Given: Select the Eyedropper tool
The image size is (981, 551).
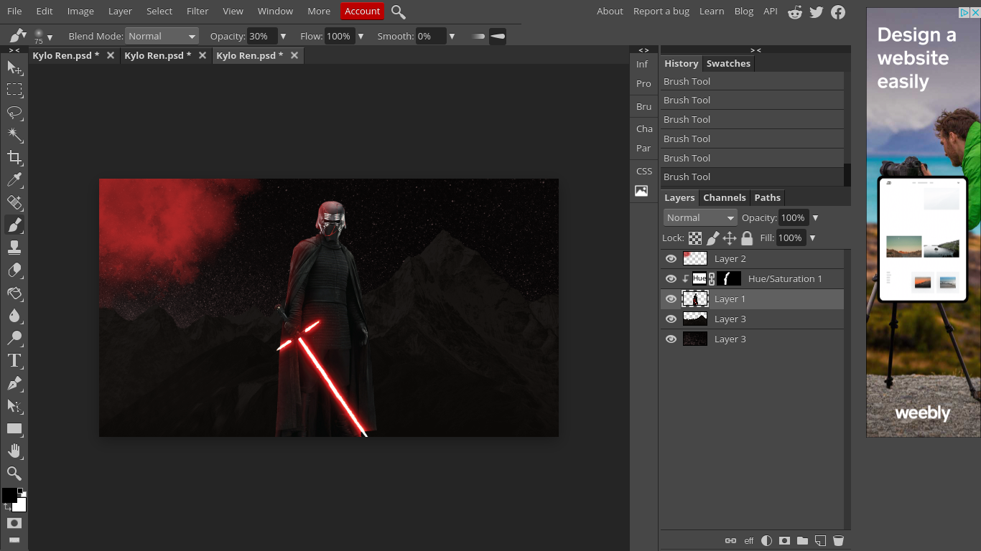Looking at the screenshot, I should [14, 180].
